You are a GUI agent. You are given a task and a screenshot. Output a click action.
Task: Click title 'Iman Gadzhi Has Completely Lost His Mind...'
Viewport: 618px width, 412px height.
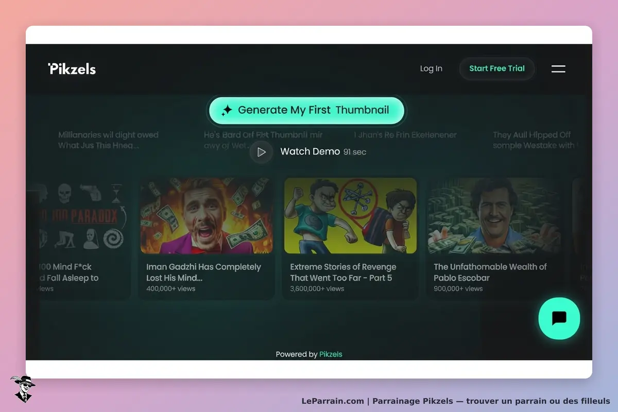click(203, 272)
